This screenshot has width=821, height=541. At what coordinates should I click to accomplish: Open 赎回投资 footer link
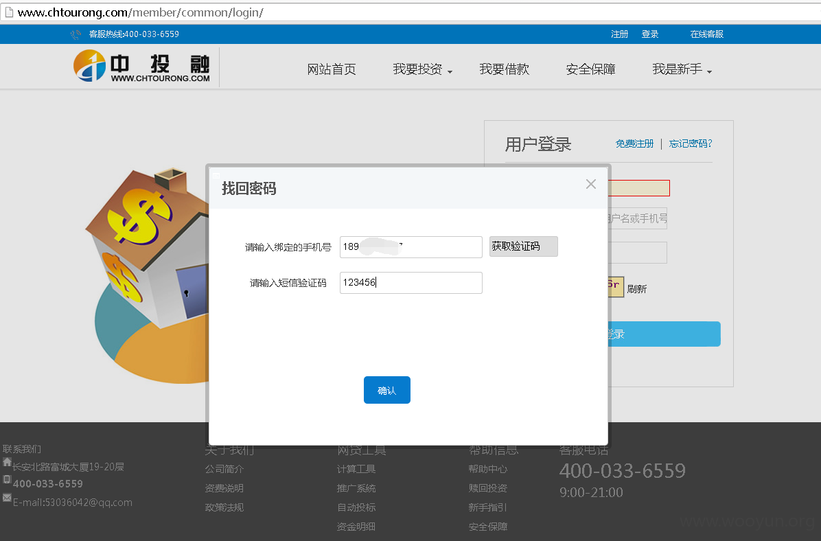pyautogui.click(x=488, y=488)
